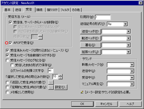Switch to the 送信 tab

[x=18, y=10]
